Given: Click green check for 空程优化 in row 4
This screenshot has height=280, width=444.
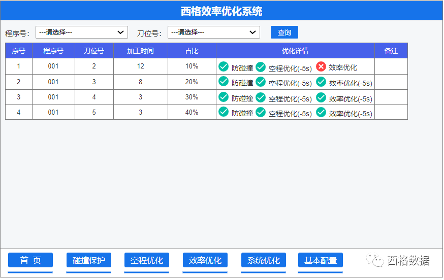Looking at the screenshot, I should click(261, 112).
